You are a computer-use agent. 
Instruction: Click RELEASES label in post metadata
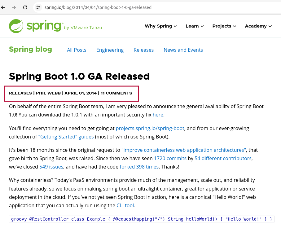click(20, 93)
